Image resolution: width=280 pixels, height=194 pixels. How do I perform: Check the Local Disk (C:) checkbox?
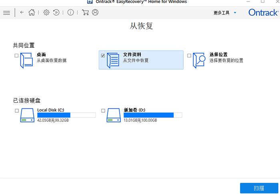click(17, 111)
